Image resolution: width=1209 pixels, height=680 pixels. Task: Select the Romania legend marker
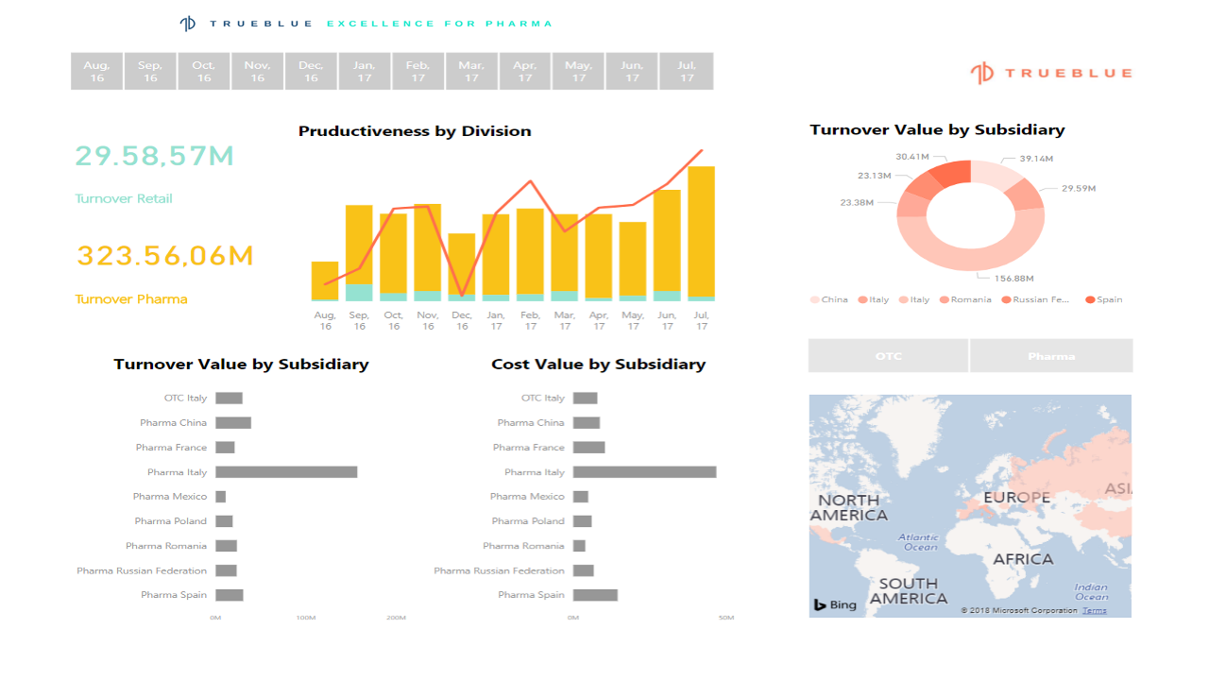pyautogui.click(x=945, y=299)
